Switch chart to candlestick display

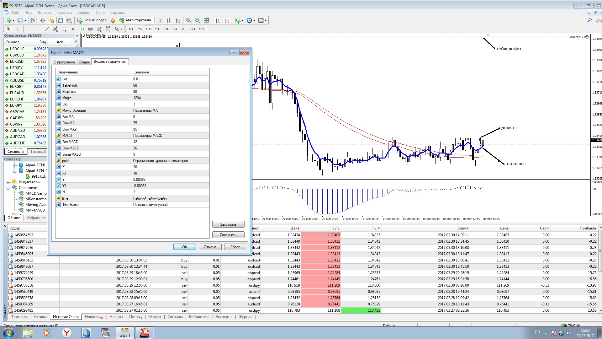pos(169,20)
